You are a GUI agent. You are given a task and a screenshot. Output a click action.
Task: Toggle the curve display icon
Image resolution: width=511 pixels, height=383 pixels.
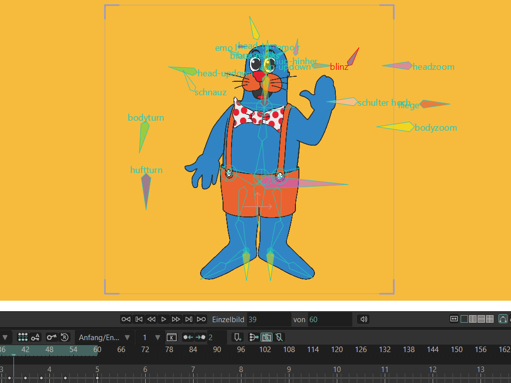tap(503, 319)
